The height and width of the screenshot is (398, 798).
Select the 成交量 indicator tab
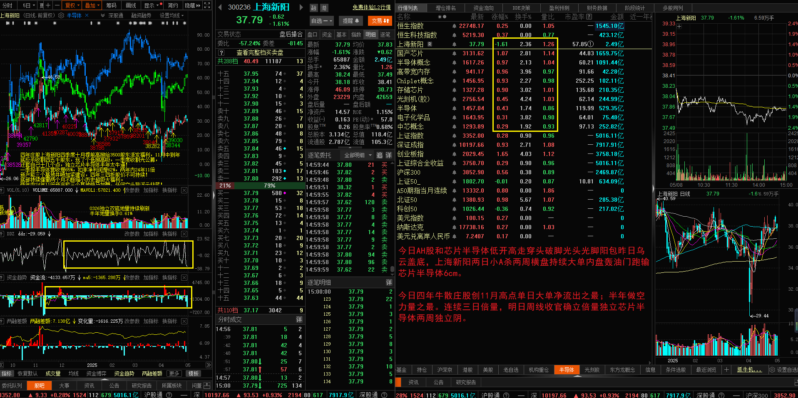point(53,373)
